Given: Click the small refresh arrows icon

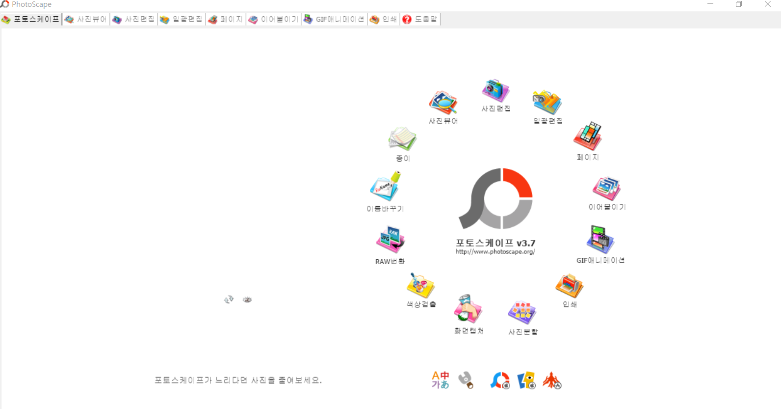Looking at the screenshot, I should [x=229, y=300].
